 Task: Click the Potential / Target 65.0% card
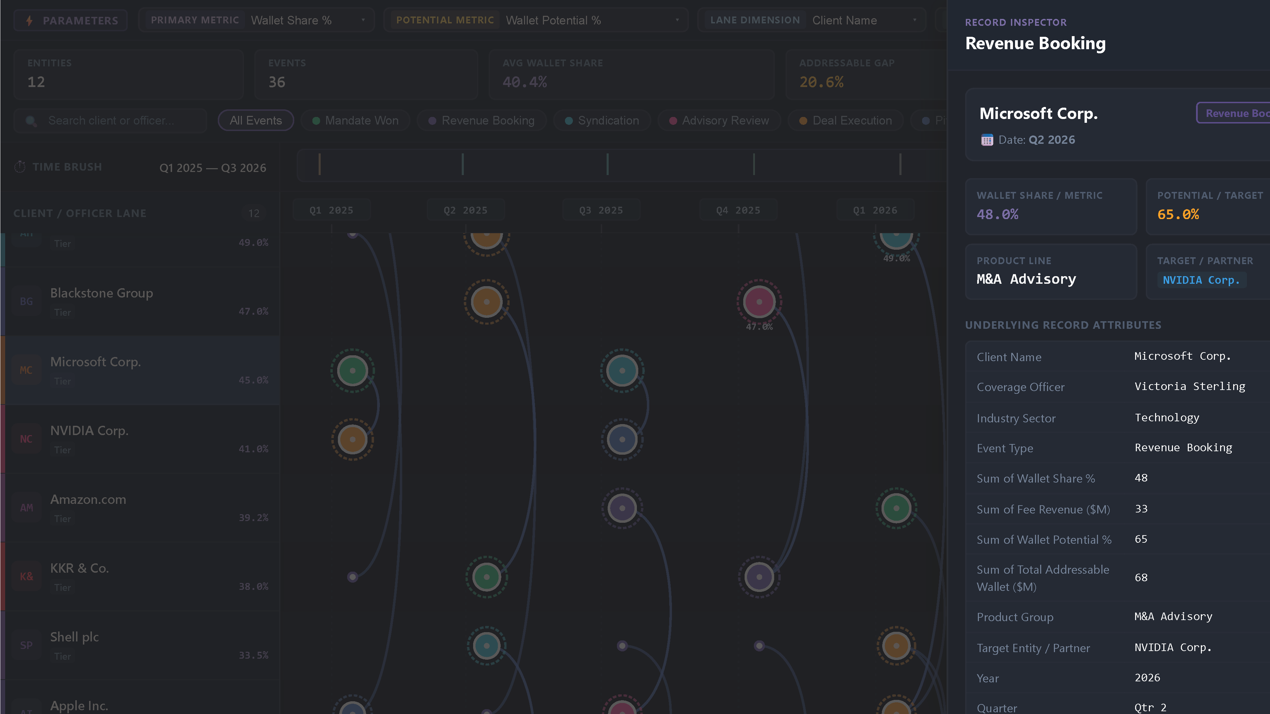coord(1208,206)
